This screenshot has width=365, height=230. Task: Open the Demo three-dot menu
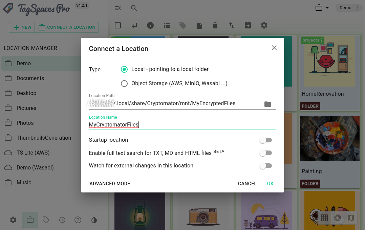click(358, 7)
